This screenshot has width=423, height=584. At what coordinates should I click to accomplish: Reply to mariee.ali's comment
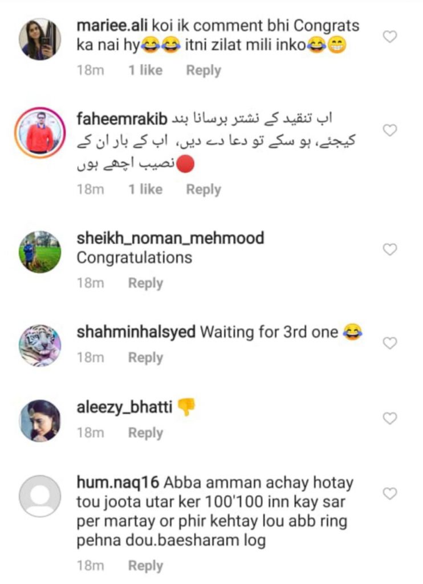[x=204, y=70]
